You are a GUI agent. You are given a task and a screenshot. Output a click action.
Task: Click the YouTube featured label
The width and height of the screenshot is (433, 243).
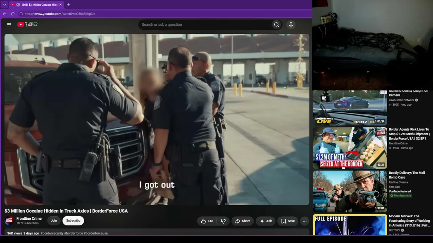point(400,191)
